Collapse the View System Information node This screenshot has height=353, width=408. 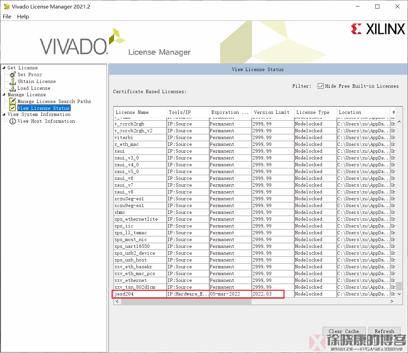coord(4,115)
